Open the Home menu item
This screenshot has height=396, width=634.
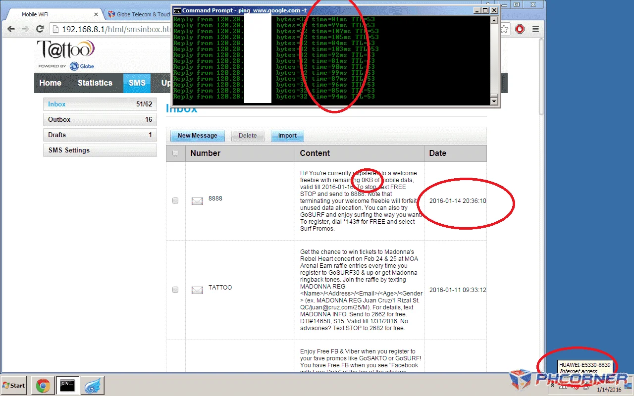50,83
